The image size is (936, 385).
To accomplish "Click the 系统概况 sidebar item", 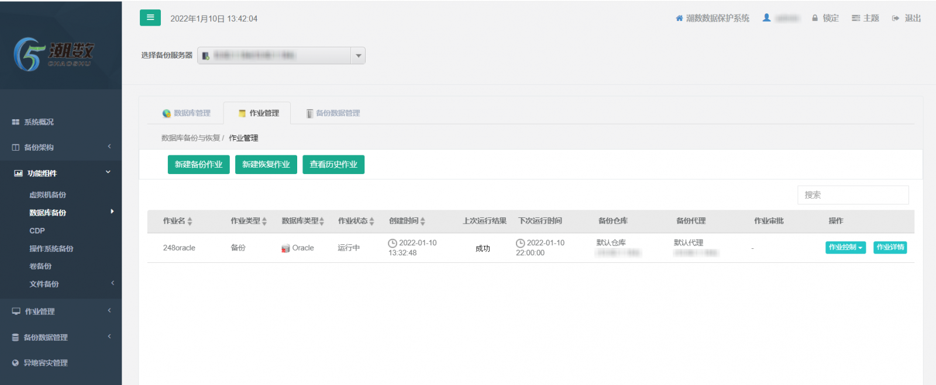I will 39,122.
